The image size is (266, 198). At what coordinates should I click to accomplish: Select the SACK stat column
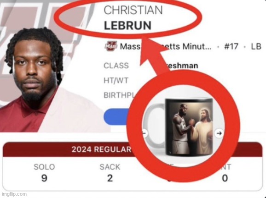tap(110, 173)
